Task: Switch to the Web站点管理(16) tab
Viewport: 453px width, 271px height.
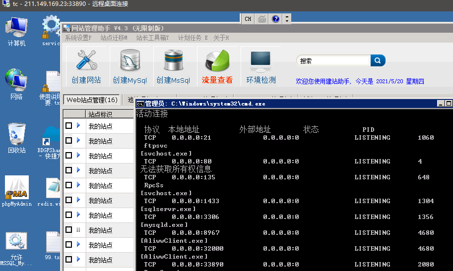Action: click(92, 100)
